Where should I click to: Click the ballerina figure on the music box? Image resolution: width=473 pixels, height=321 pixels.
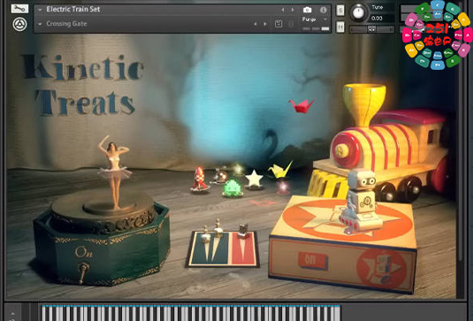click(x=114, y=172)
